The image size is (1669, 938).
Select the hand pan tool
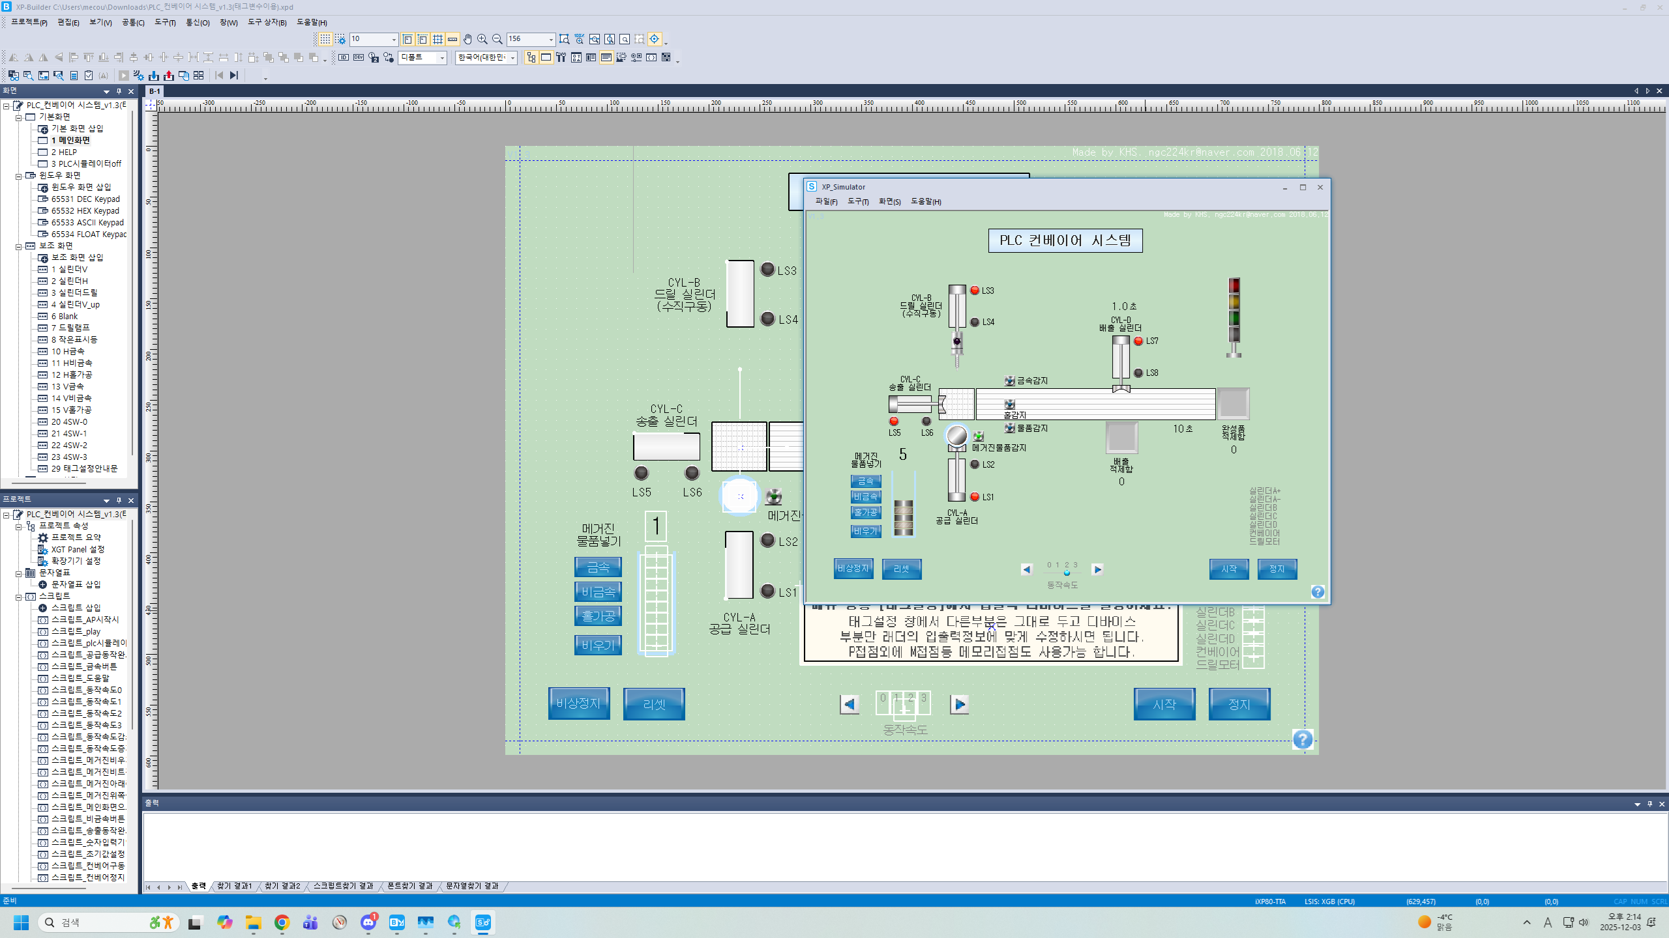467,39
